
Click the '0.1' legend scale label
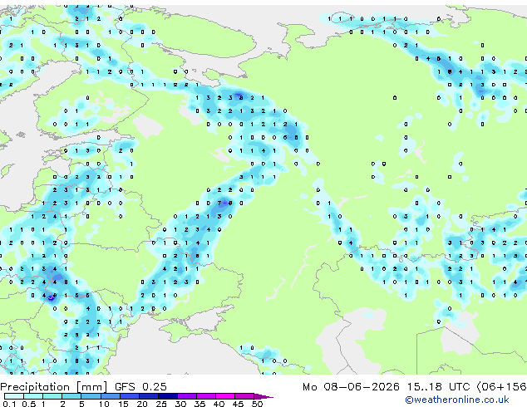(x=9, y=404)
